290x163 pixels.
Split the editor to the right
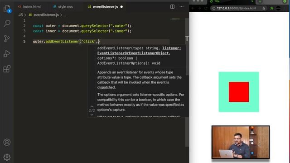click(x=172, y=7)
